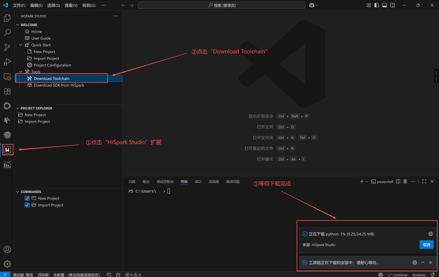Go forward with navigation arrow
Screen dimensions: 439x277
pyautogui.click(x=131, y=5)
